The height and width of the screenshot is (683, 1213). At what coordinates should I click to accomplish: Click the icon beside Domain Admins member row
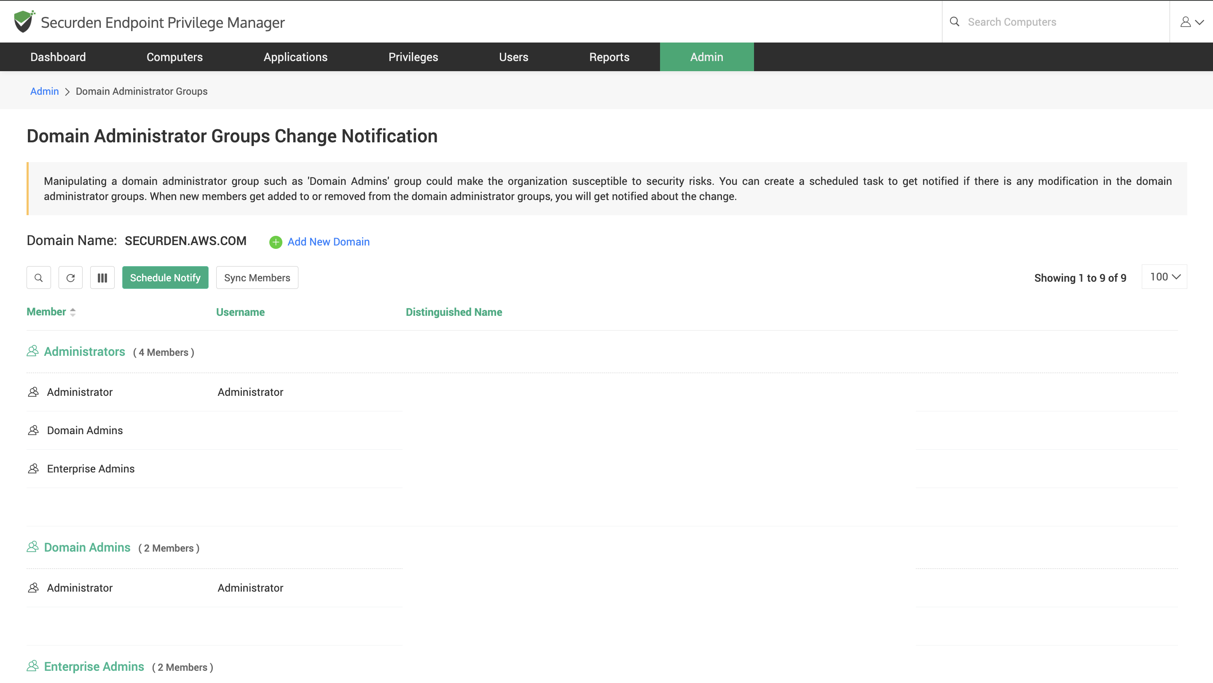pyautogui.click(x=33, y=430)
